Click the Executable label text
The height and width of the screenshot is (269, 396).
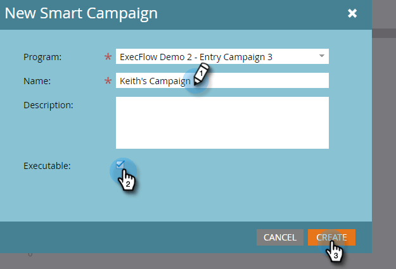click(x=47, y=166)
